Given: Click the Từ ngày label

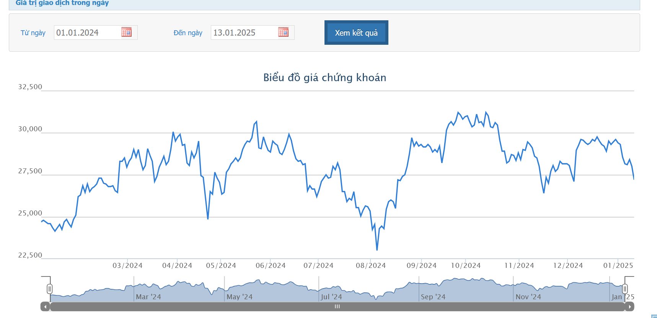Looking at the screenshot, I should click(33, 33).
